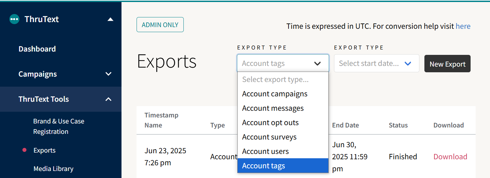Image resolution: width=490 pixels, height=178 pixels.
Task: Click the Finished status cell
Action: point(403,157)
